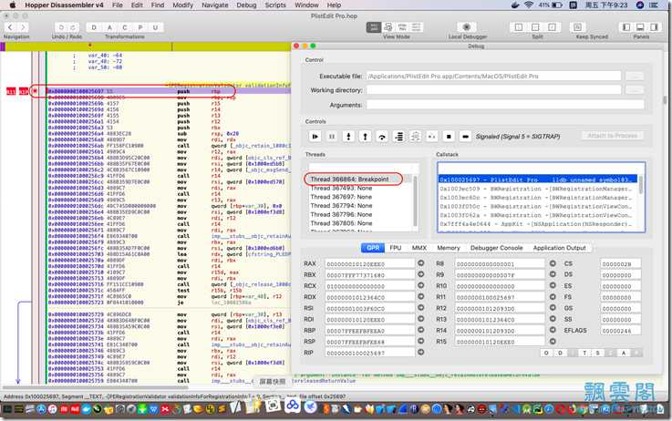Click the arrow button next to R11
The height and width of the screenshot is (421, 672).
pyautogui.click(x=553, y=297)
